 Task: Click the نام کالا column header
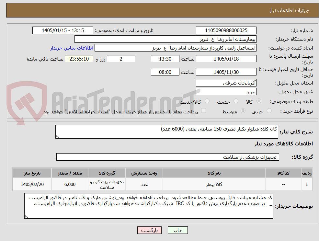(214, 173)
